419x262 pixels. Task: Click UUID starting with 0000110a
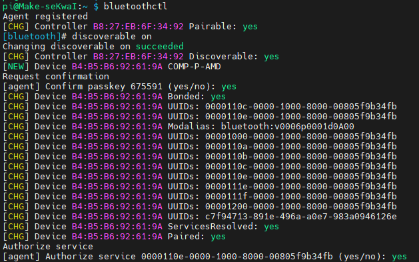click(301, 147)
